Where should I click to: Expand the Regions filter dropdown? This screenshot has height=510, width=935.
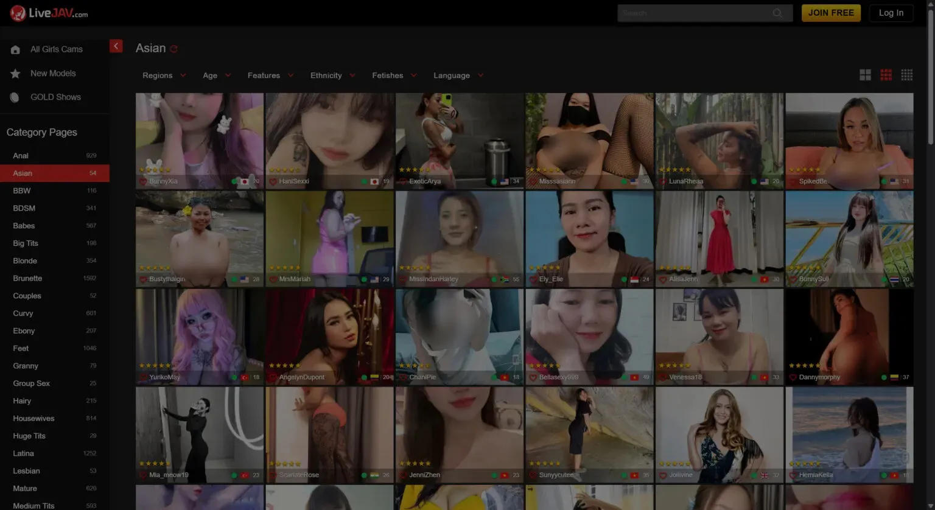tap(164, 75)
